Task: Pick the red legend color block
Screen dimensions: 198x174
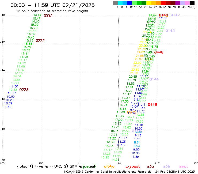Action: 163,3
